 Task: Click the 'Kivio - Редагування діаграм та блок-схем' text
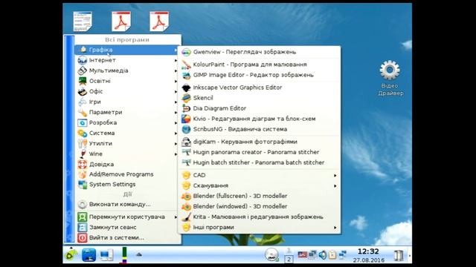tap(254, 119)
